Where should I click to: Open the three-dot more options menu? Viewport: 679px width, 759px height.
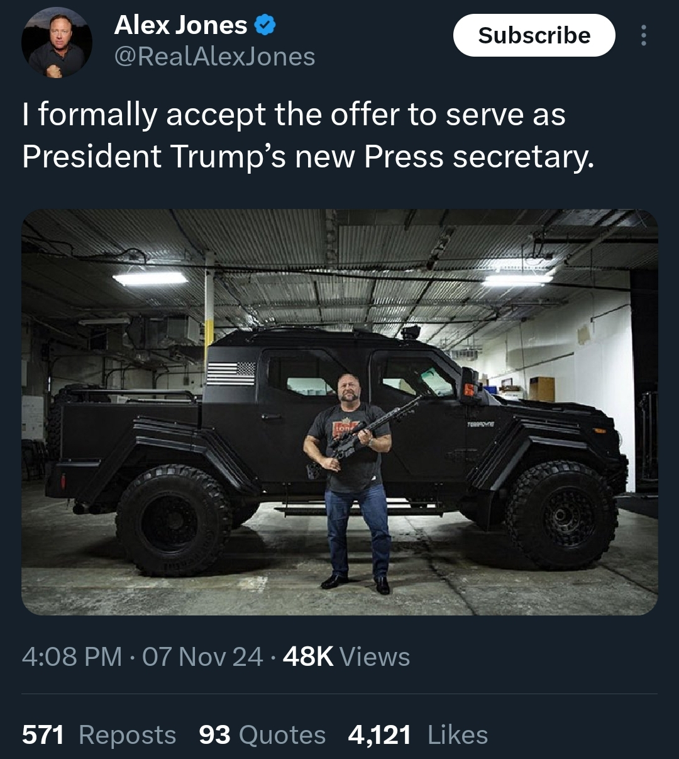click(x=643, y=35)
